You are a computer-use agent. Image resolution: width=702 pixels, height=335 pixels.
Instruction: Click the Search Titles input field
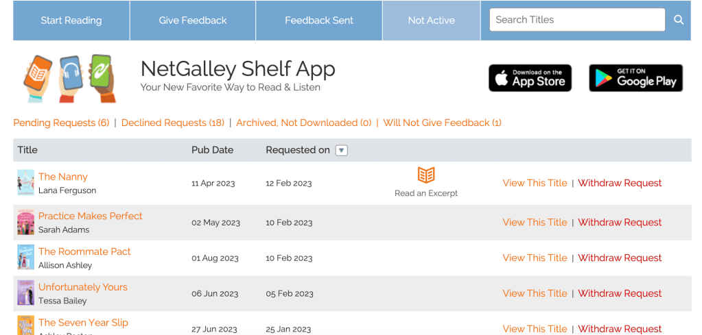point(576,20)
